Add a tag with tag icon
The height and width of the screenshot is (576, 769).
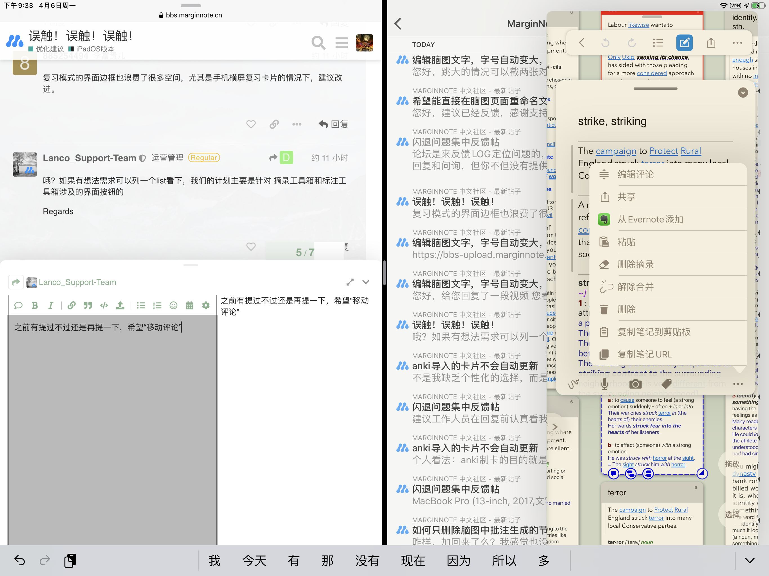tap(667, 384)
